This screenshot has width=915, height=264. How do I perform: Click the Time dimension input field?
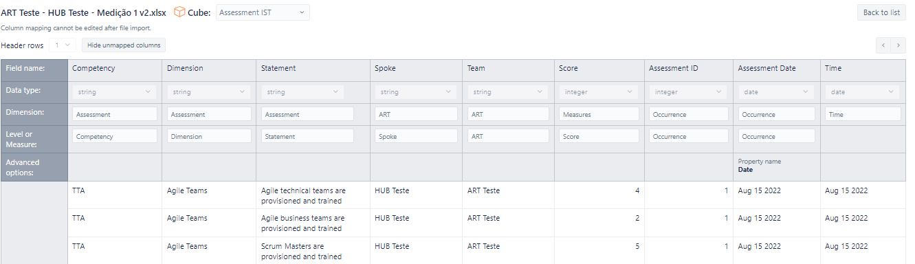point(863,114)
